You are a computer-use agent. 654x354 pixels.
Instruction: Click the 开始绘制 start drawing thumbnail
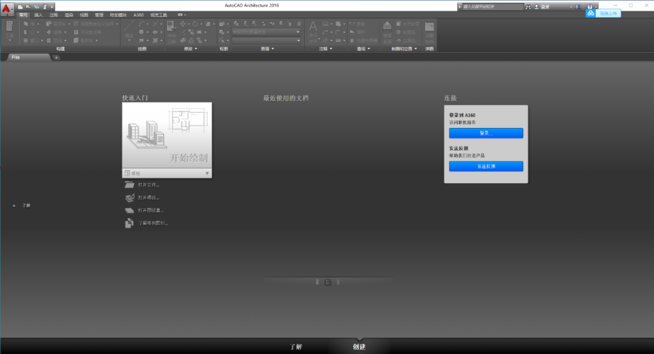(x=167, y=135)
